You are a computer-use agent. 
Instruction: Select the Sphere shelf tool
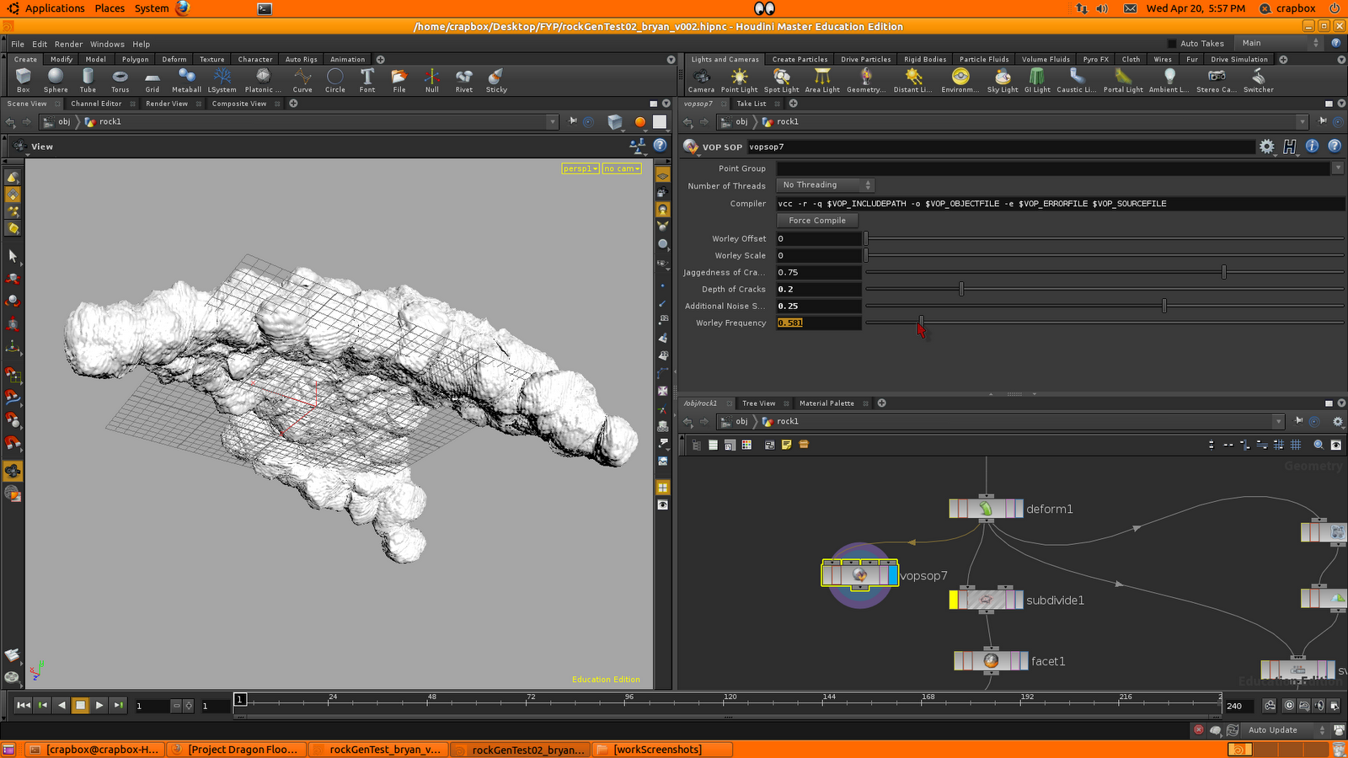coord(56,80)
